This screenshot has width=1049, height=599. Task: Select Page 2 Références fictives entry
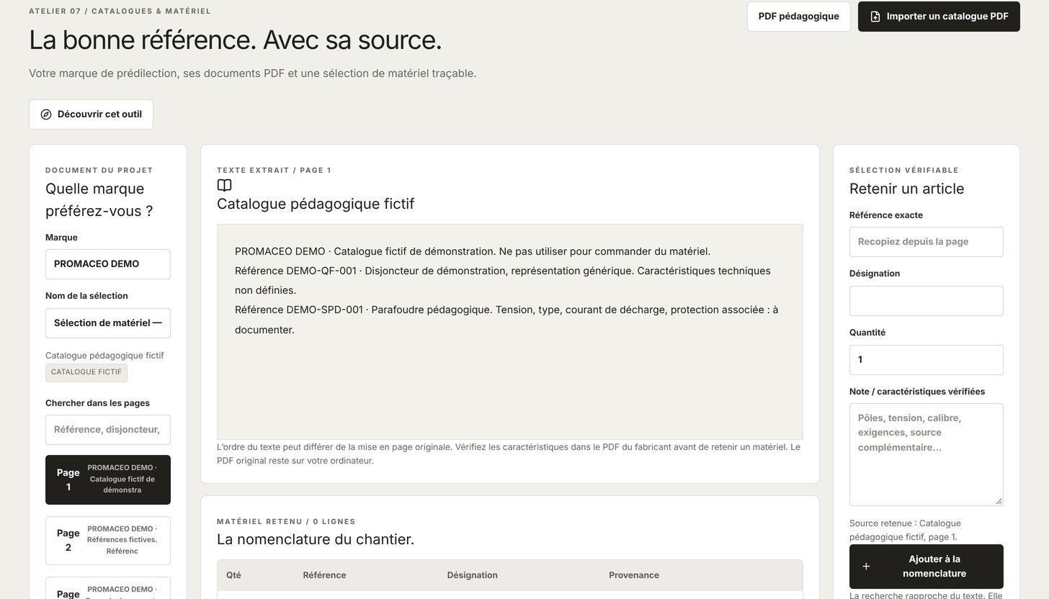tap(108, 541)
